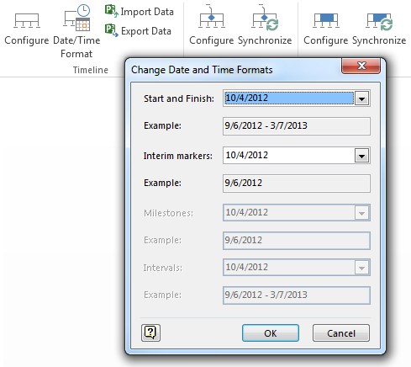The width and height of the screenshot is (411, 367).
Task: Click the help question mark button
Action: pyautogui.click(x=150, y=332)
